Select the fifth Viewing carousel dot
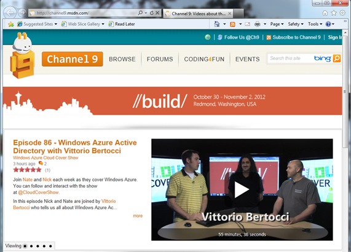This screenshot has width=351, height=252. tap(50, 246)
